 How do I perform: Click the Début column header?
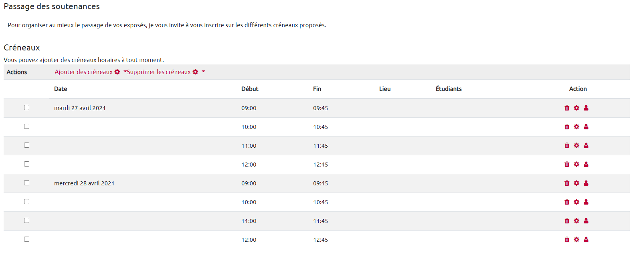[x=250, y=89]
